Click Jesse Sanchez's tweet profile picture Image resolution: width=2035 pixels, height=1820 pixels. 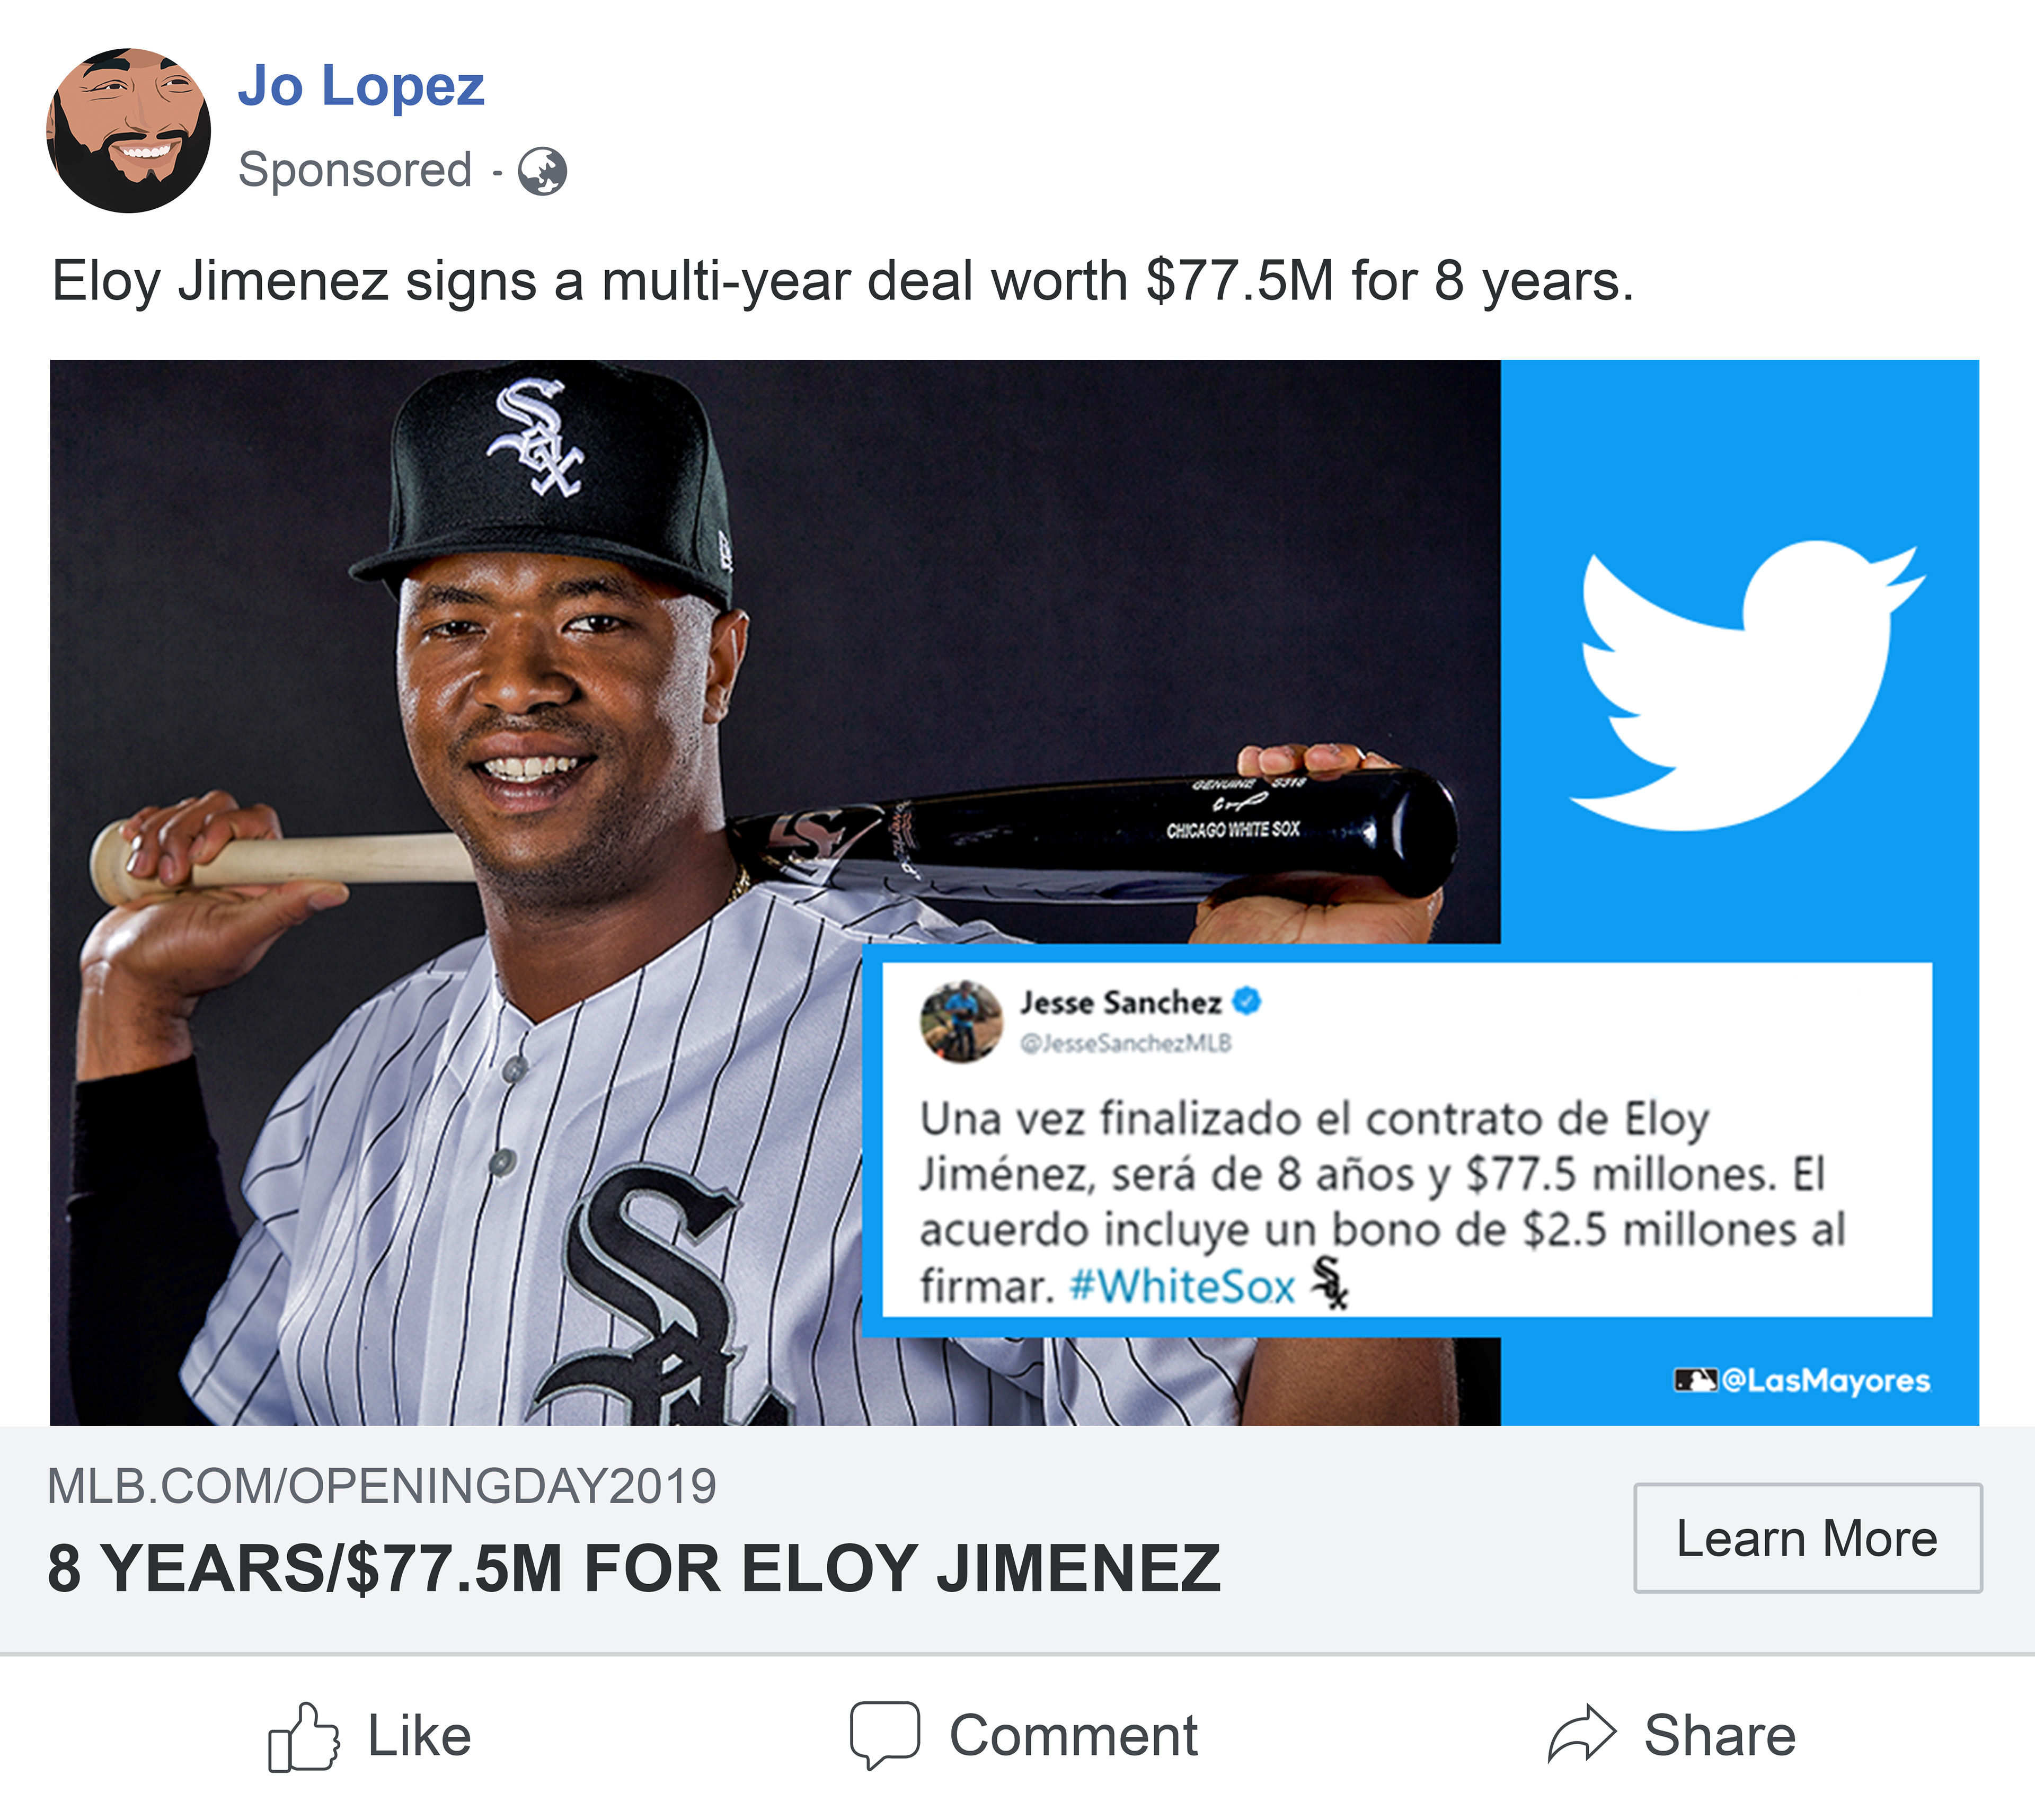pos(961,1020)
